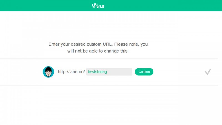Screen dimensions: 222x125
Task: Click the "will not be able to change this" line
Action: [x=98, y=51]
